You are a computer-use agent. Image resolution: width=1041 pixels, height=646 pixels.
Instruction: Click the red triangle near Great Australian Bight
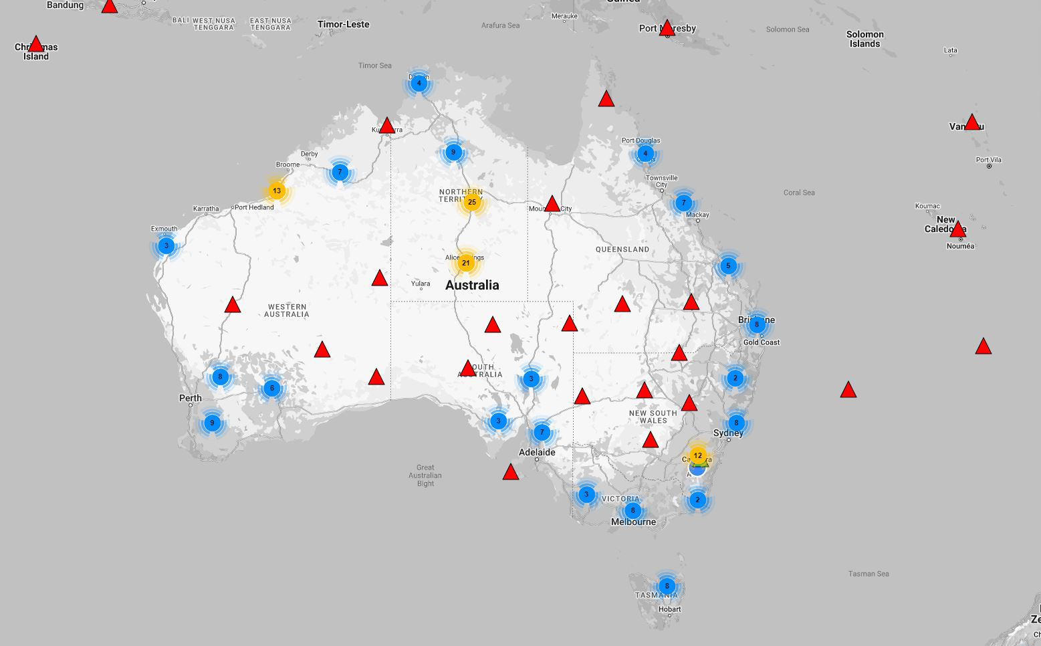click(x=511, y=473)
